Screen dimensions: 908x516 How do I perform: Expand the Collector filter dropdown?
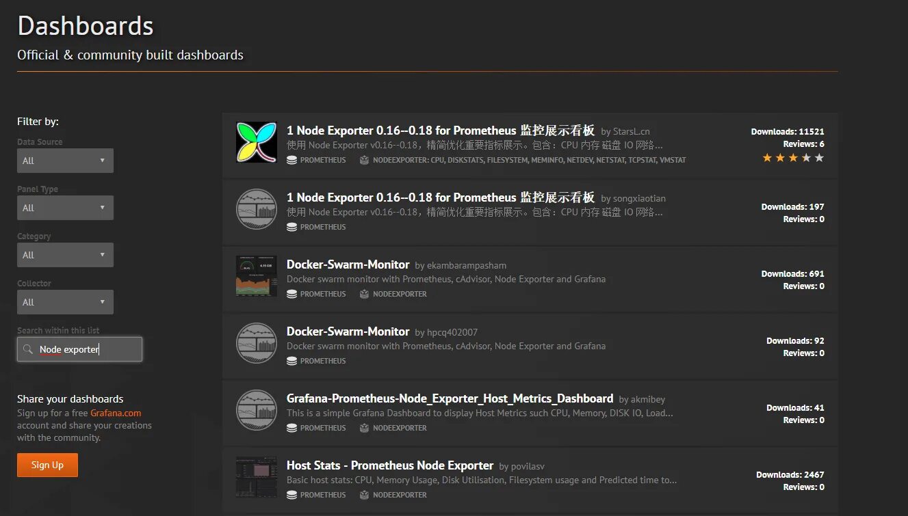[65, 302]
